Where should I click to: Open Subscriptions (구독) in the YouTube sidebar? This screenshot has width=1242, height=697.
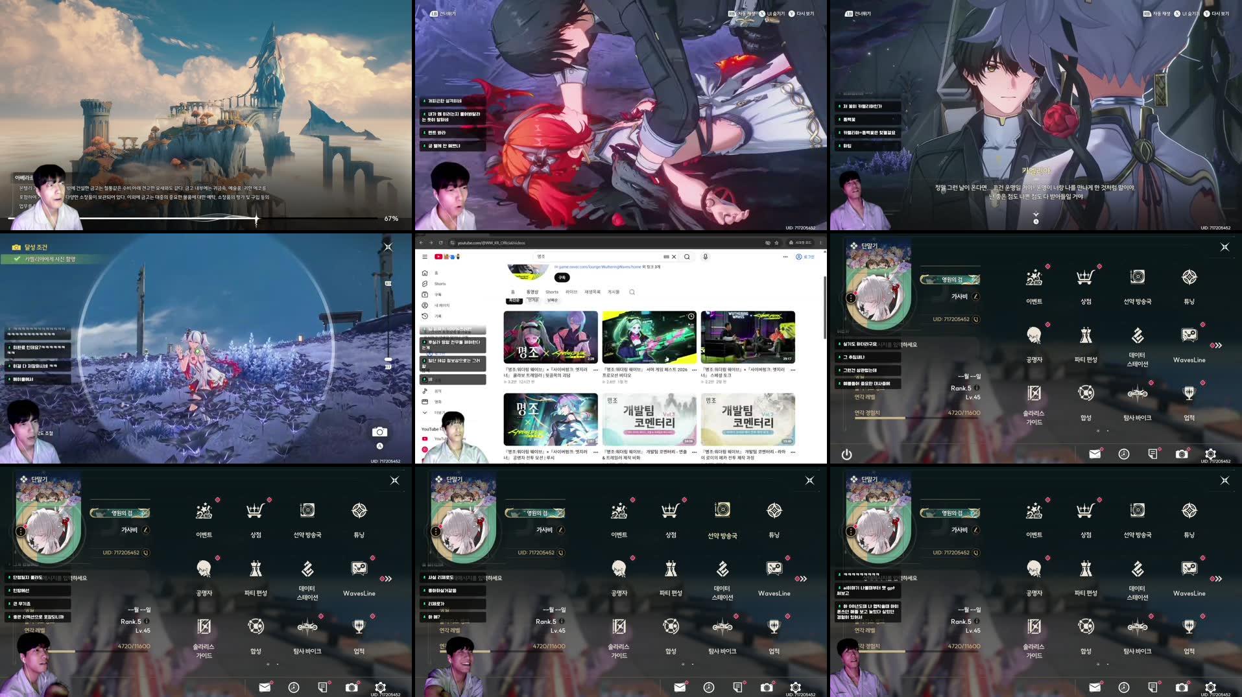(x=431, y=294)
